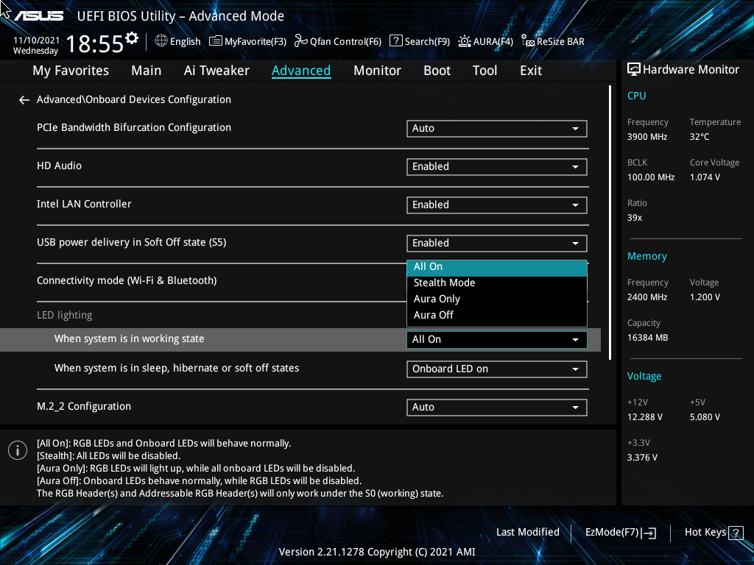Click the Search question mark icon

tap(395, 41)
